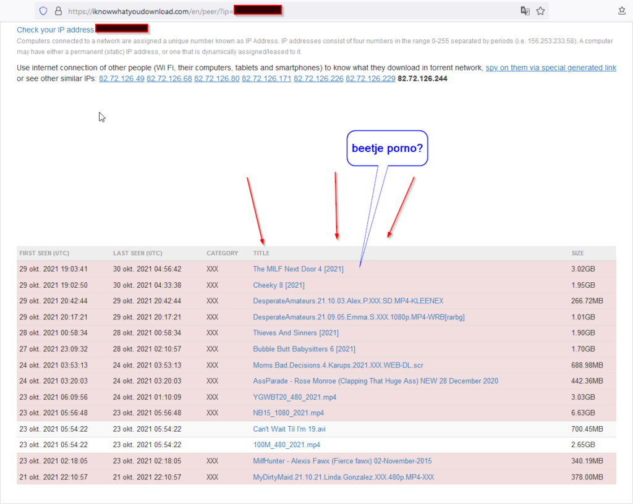Click the tracking protection shield icon
The height and width of the screenshot is (504, 633).
click(x=43, y=10)
